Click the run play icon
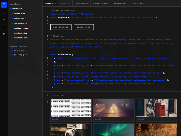 coord(4,34)
